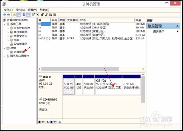
Task: Click the Explore magnifier toolbar icon
Action: coord(51,15)
